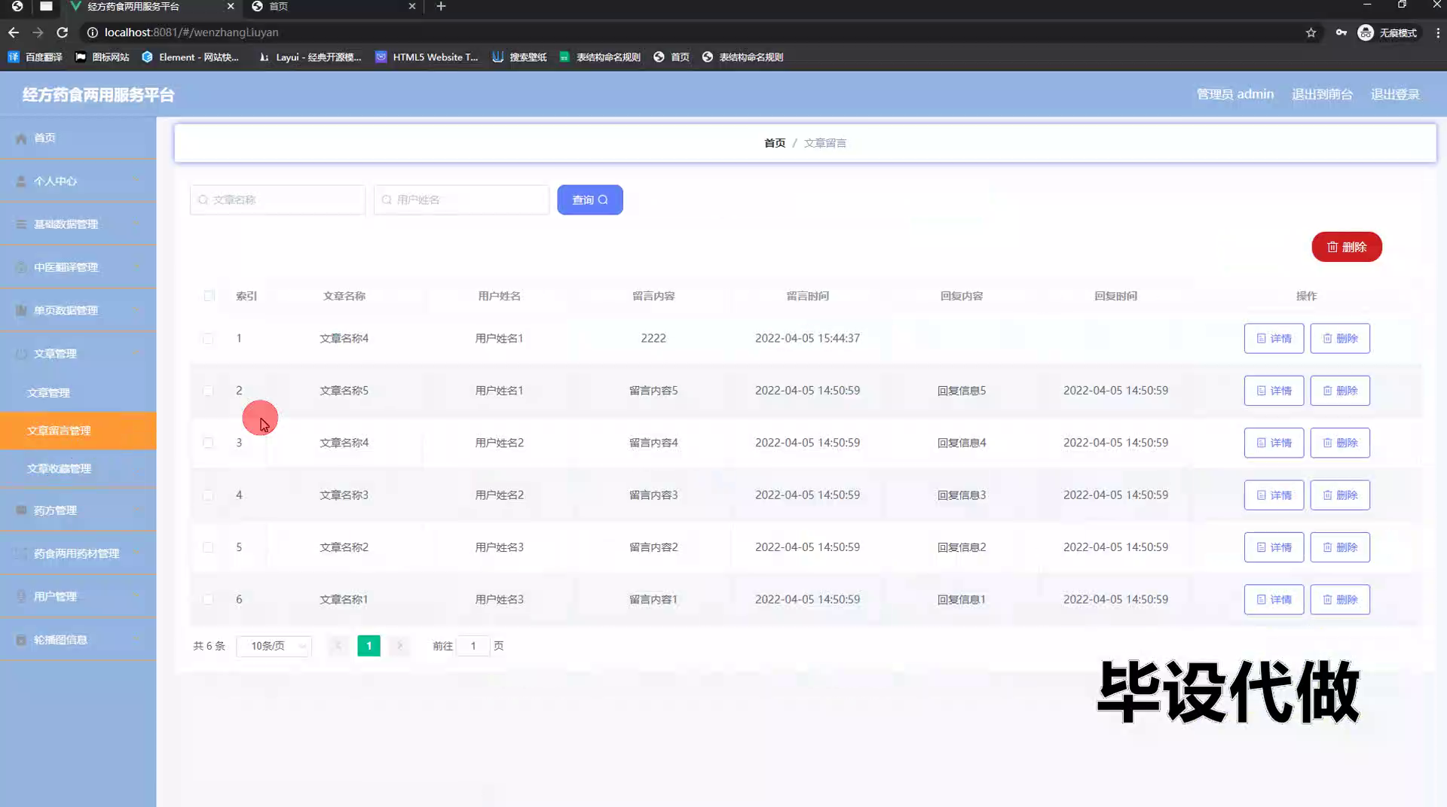Open the HTML5 Website bookmark
The height and width of the screenshot is (807, 1447).
[427, 57]
